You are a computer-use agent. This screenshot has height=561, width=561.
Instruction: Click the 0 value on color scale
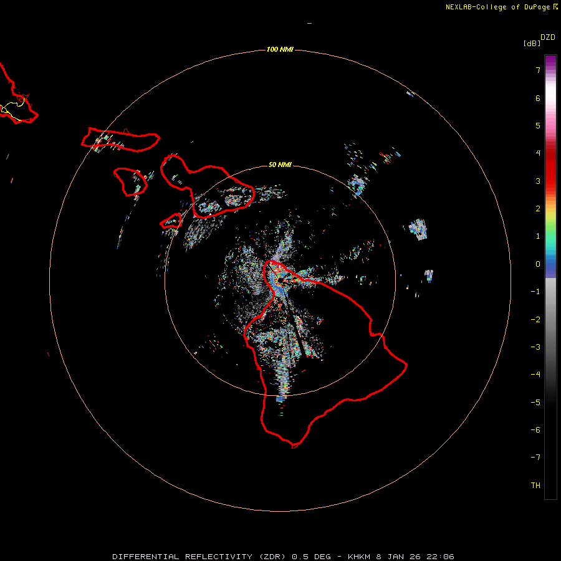point(538,264)
